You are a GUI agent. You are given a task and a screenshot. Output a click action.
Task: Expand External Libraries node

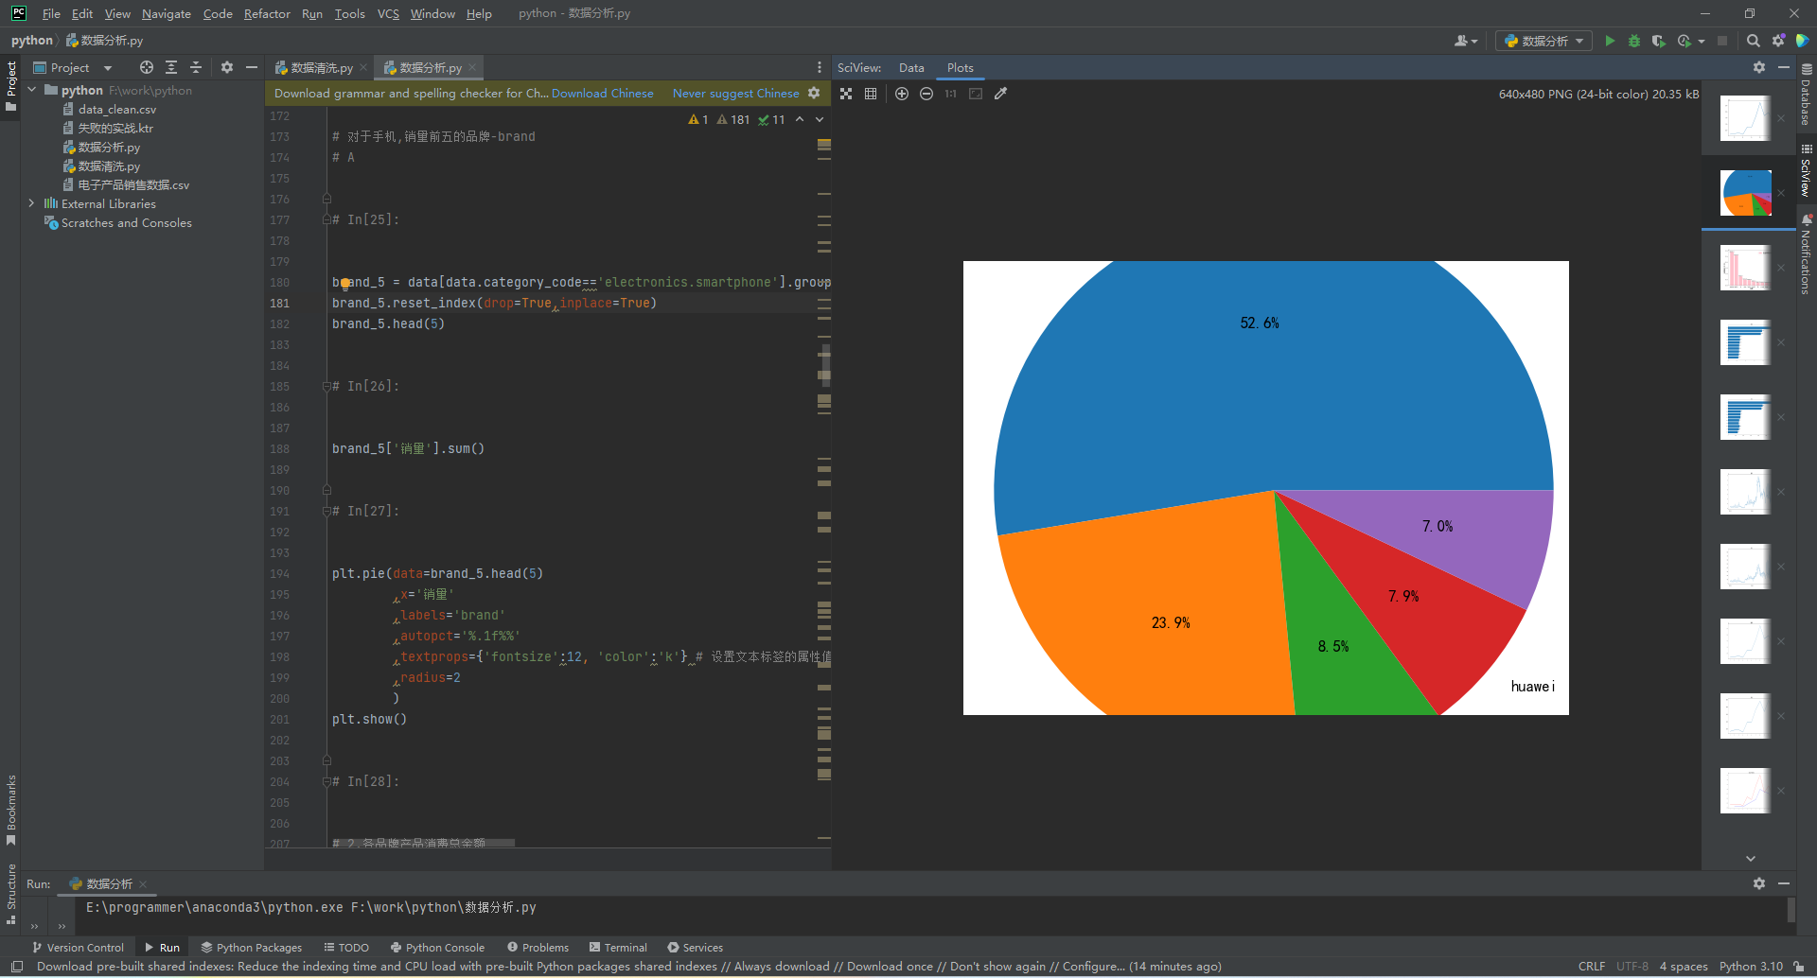pyautogui.click(x=32, y=203)
